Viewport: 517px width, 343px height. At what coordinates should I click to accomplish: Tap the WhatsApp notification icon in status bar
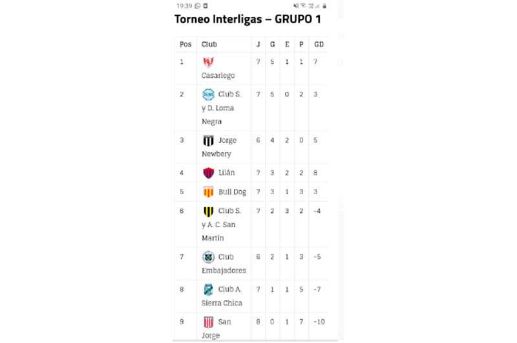[x=198, y=6]
